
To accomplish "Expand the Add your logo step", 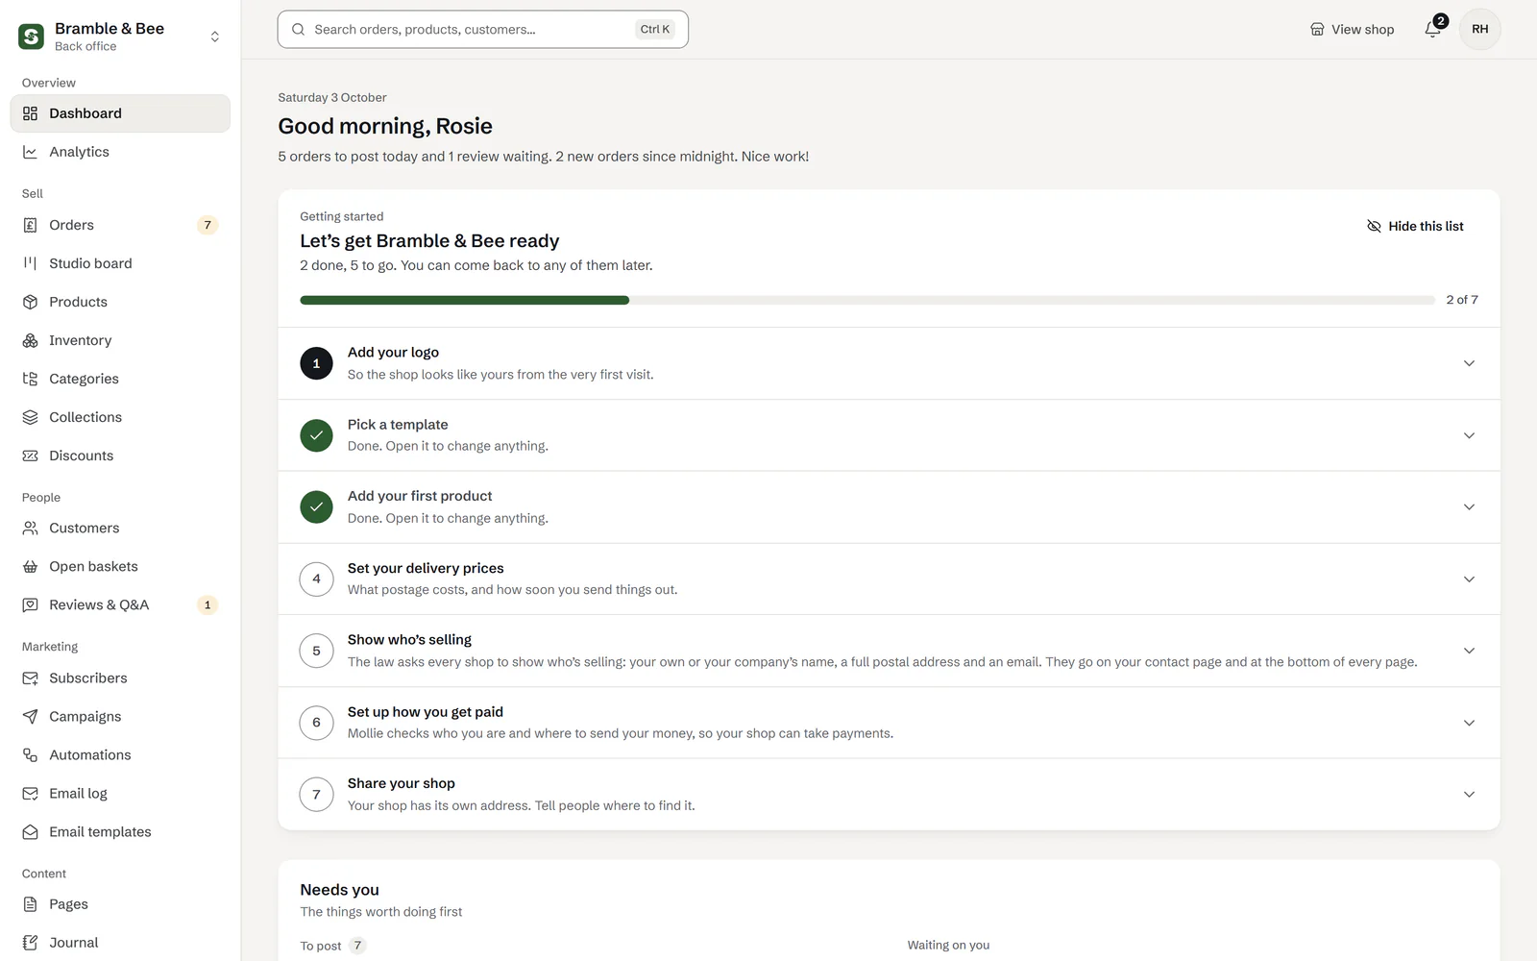I will pos(1469,363).
